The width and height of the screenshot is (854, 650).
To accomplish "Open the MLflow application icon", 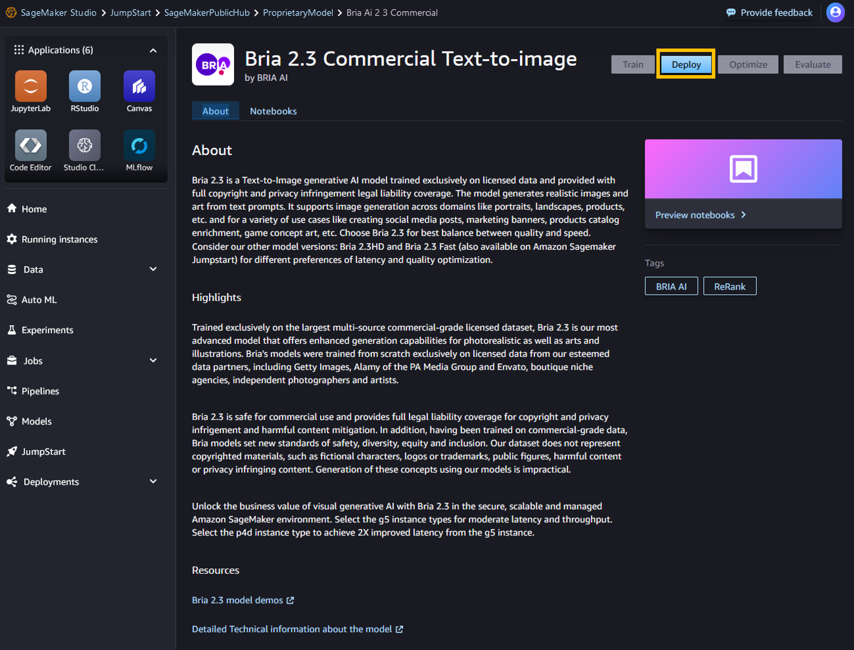I will [139, 145].
